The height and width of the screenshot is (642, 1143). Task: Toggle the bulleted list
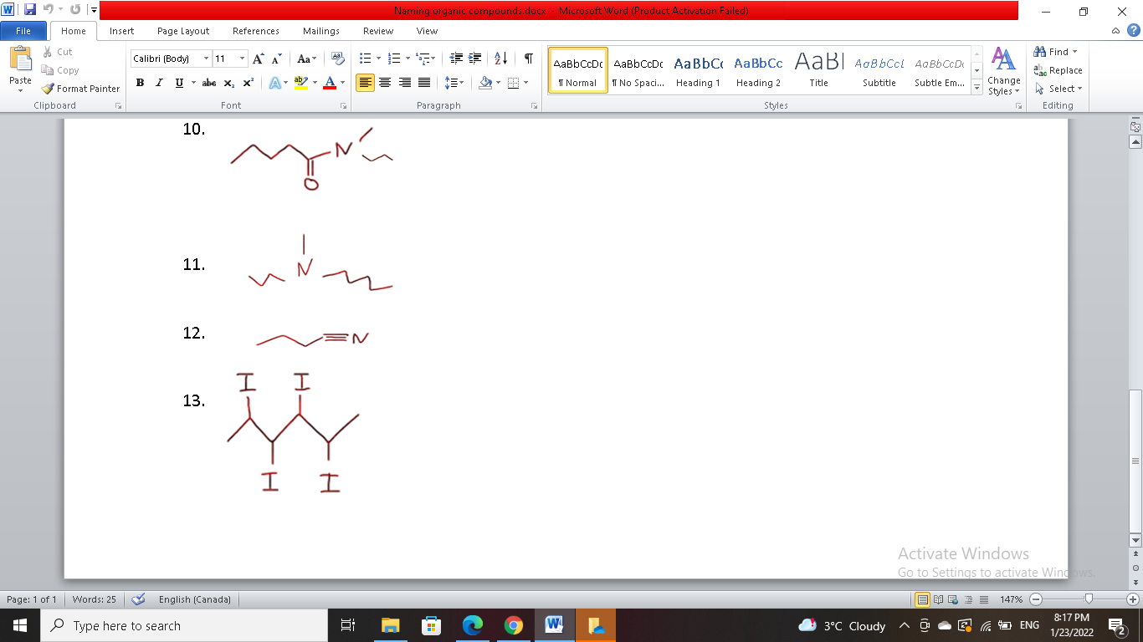365,59
